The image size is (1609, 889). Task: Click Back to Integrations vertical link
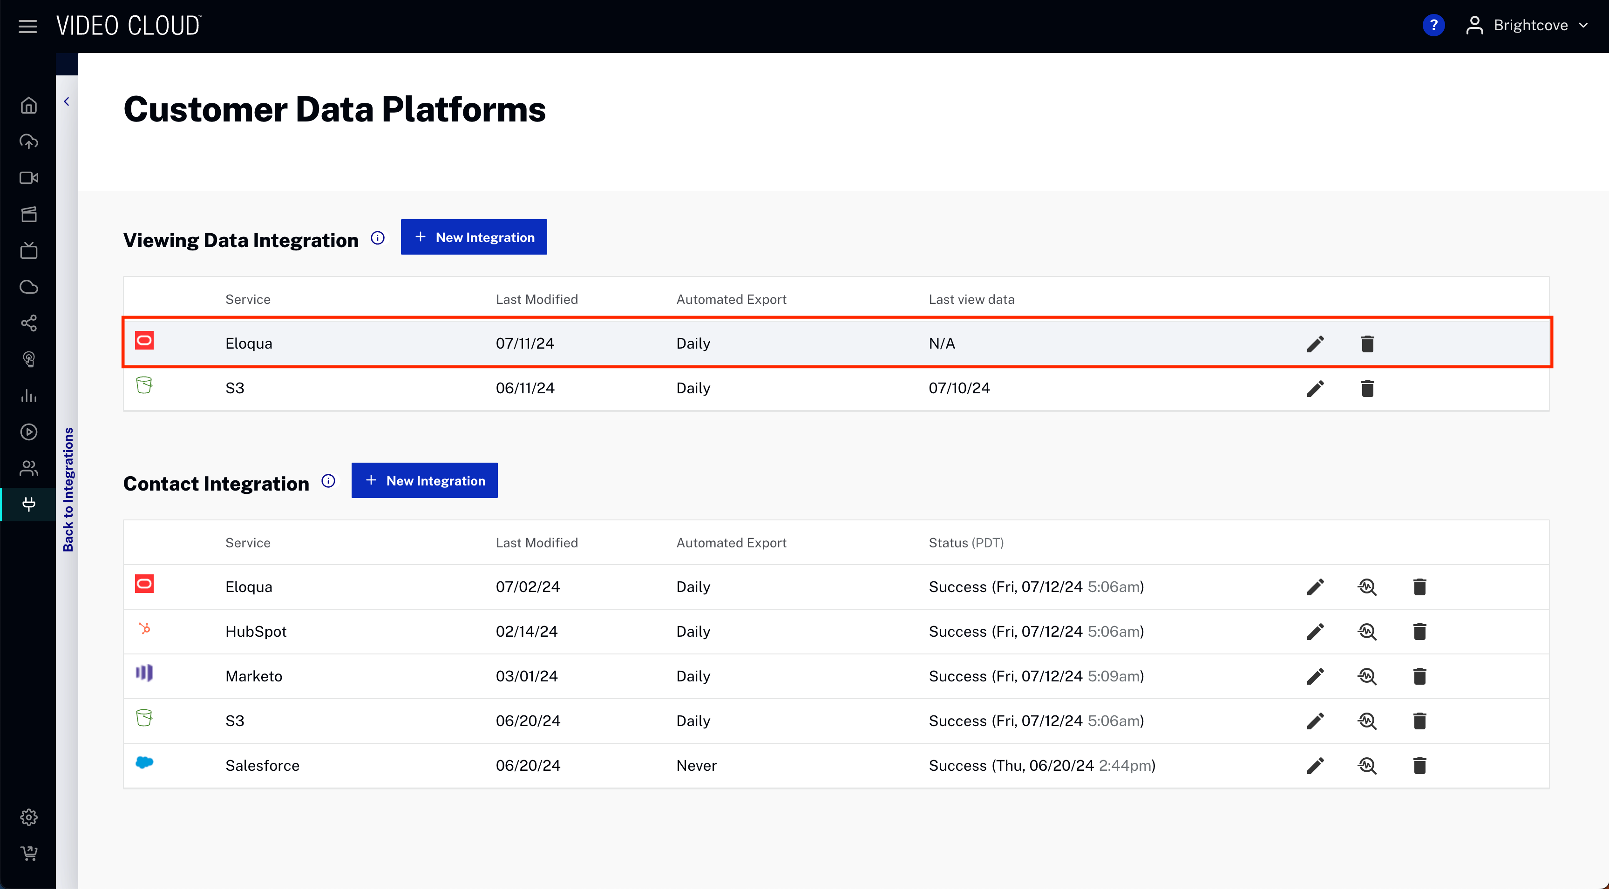[x=68, y=490]
